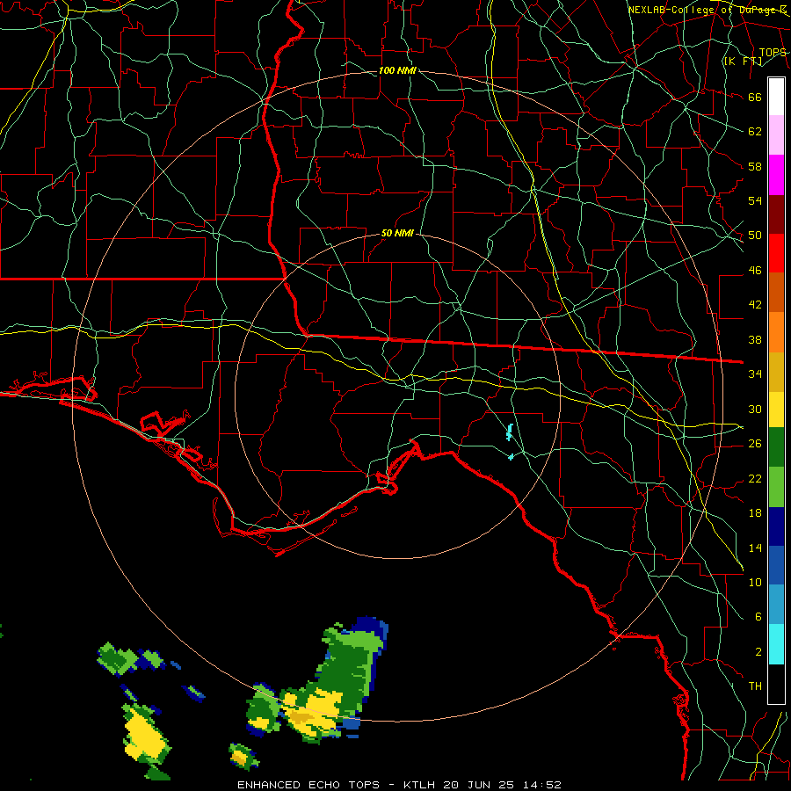Click the 'TOPS' legend title

coord(773,53)
